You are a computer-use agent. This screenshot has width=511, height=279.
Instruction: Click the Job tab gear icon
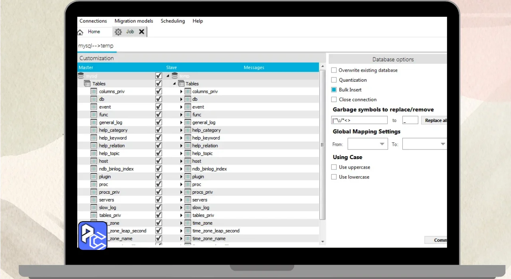pos(118,32)
